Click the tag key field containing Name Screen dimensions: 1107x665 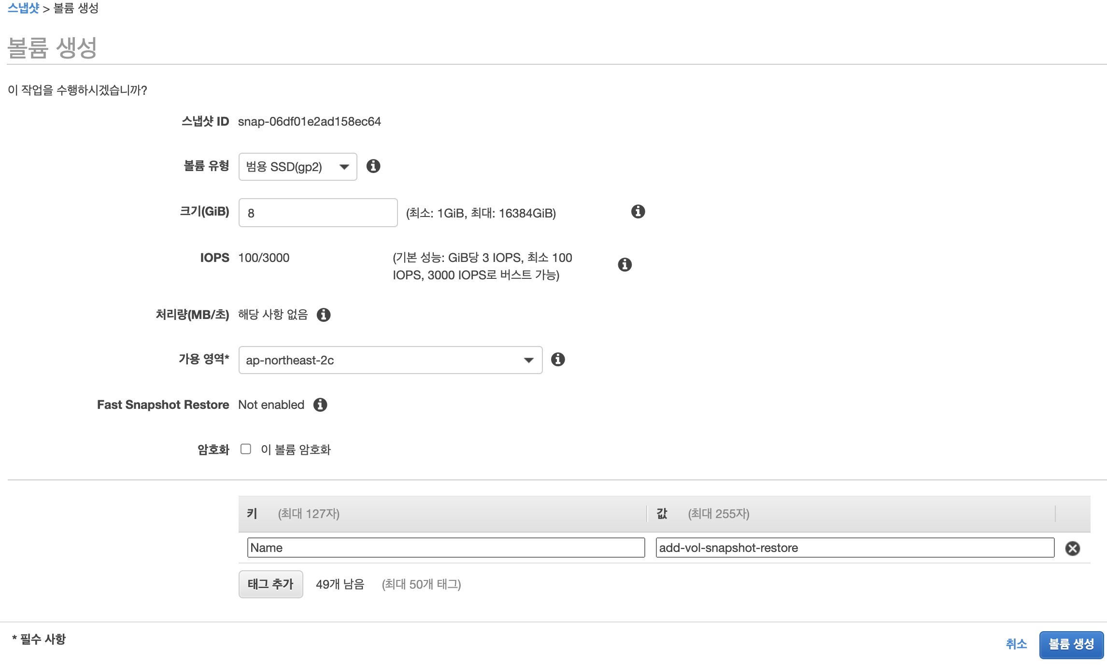[445, 548]
